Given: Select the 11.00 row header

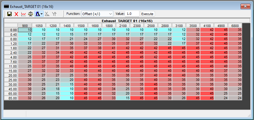Looking at the screenshot, I should click(x=11, y=66).
